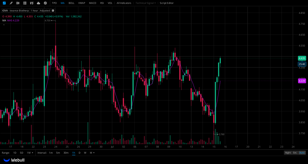Screen dimensions: 308x164
Task: Set interval to 30m
Action: point(66,153)
